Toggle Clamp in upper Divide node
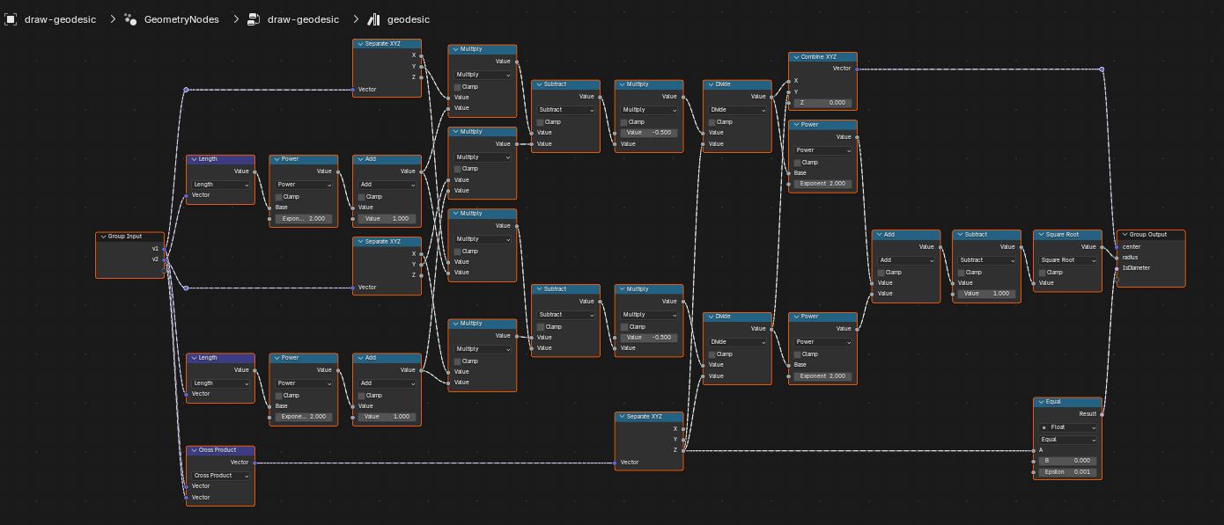 713,121
